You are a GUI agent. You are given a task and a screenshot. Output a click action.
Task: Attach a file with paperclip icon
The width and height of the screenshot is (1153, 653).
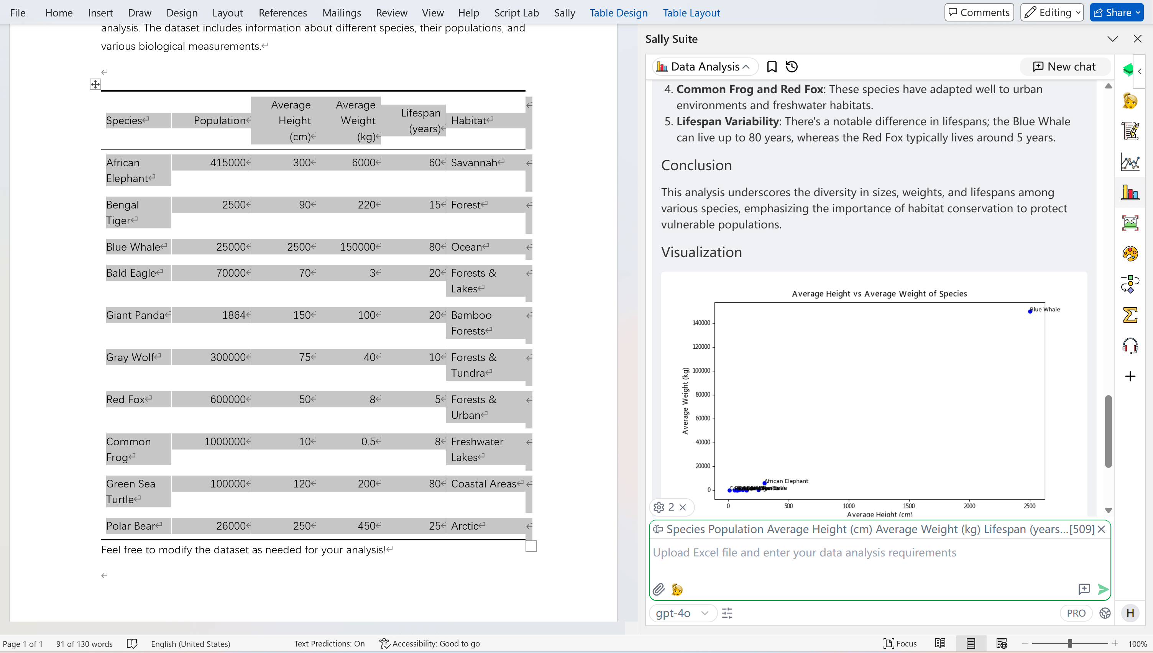(659, 589)
